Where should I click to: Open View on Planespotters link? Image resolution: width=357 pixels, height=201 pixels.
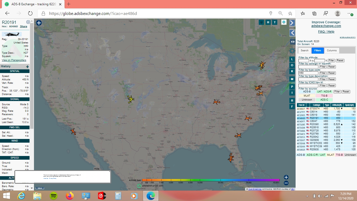coord(14,60)
